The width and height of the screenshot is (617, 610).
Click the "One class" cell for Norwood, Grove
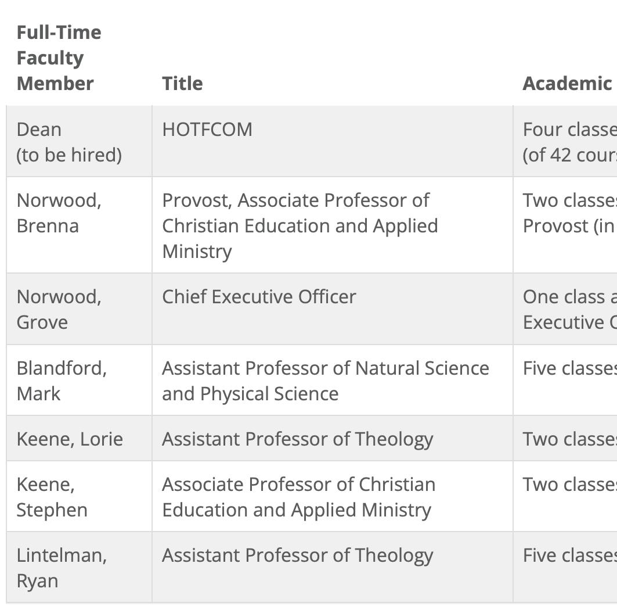569,309
